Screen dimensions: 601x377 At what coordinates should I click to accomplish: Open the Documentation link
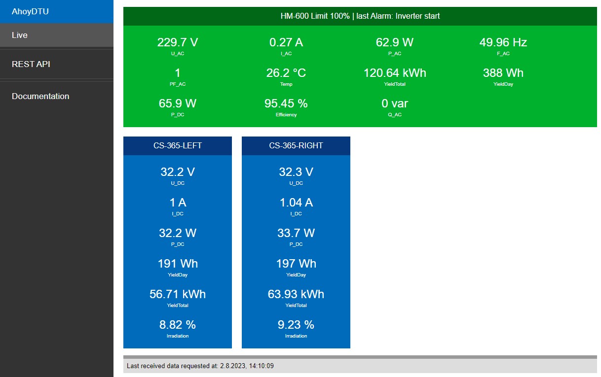[x=40, y=96]
